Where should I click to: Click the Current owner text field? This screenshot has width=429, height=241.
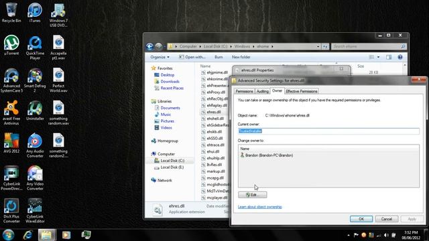[x=328, y=131]
